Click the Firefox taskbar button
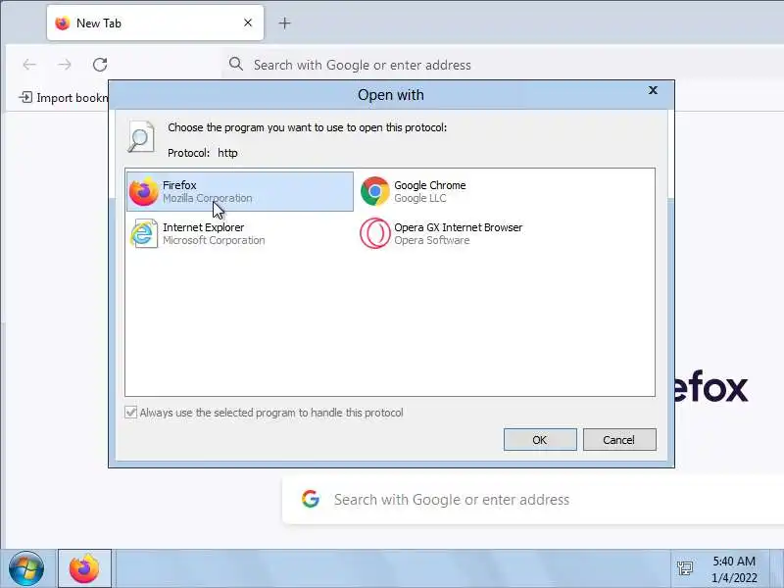Screen dimensions: 784x588 pyautogui.click(x=84, y=568)
